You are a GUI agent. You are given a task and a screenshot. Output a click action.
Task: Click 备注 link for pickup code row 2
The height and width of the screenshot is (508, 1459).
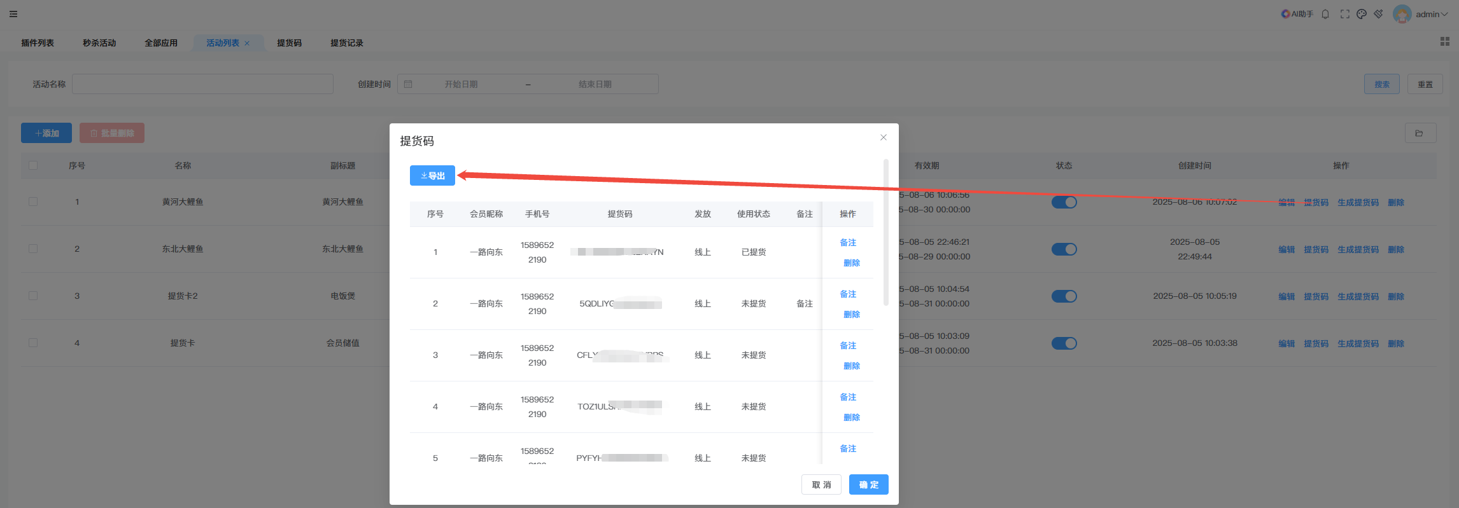848,294
